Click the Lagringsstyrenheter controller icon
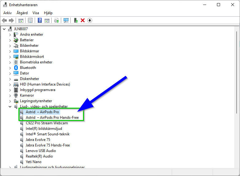Viewport: 240px width, 176px height. pos(16,101)
